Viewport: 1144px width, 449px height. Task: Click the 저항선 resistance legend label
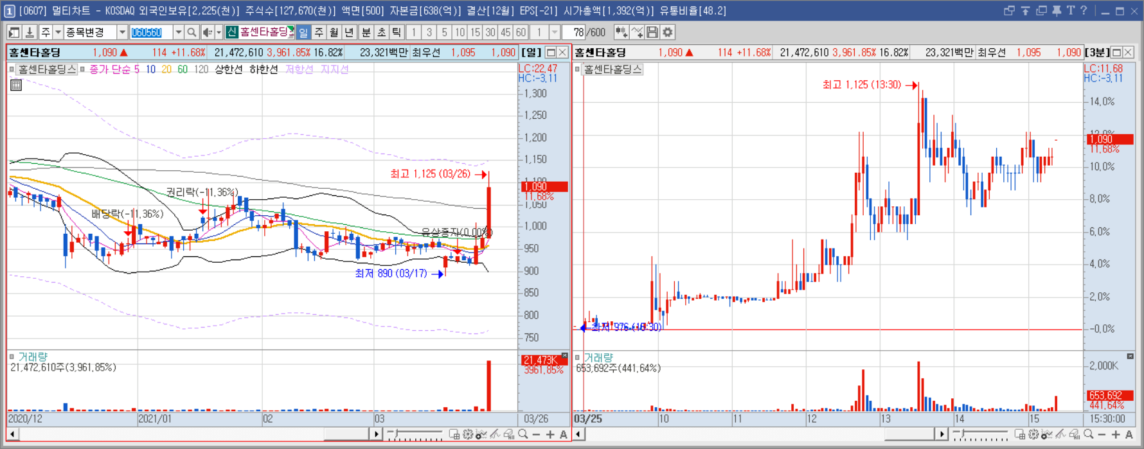coord(299,69)
